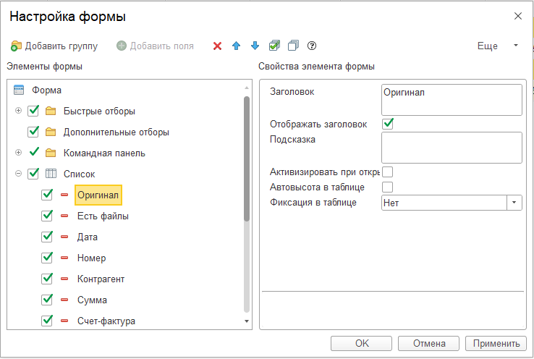
Task: Click the Add group folder icon
Action: click(16, 46)
